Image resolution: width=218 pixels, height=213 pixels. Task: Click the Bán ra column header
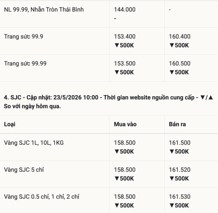(177, 124)
